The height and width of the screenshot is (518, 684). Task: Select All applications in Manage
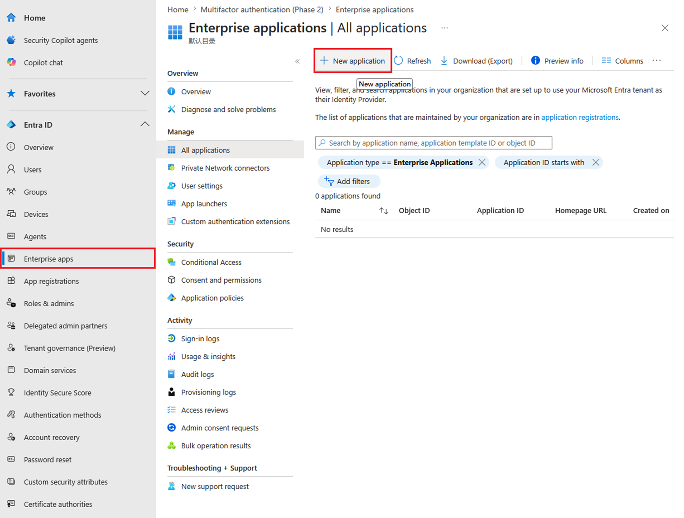pyautogui.click(x=230, y=150)
